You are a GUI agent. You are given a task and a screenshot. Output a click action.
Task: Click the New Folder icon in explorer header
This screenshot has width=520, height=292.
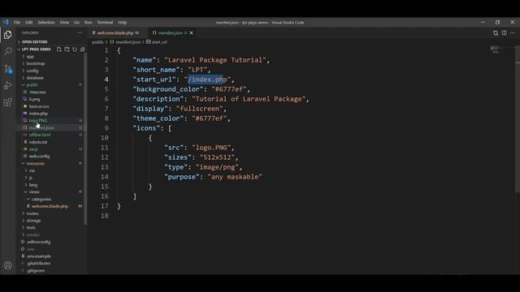(67, 49)
